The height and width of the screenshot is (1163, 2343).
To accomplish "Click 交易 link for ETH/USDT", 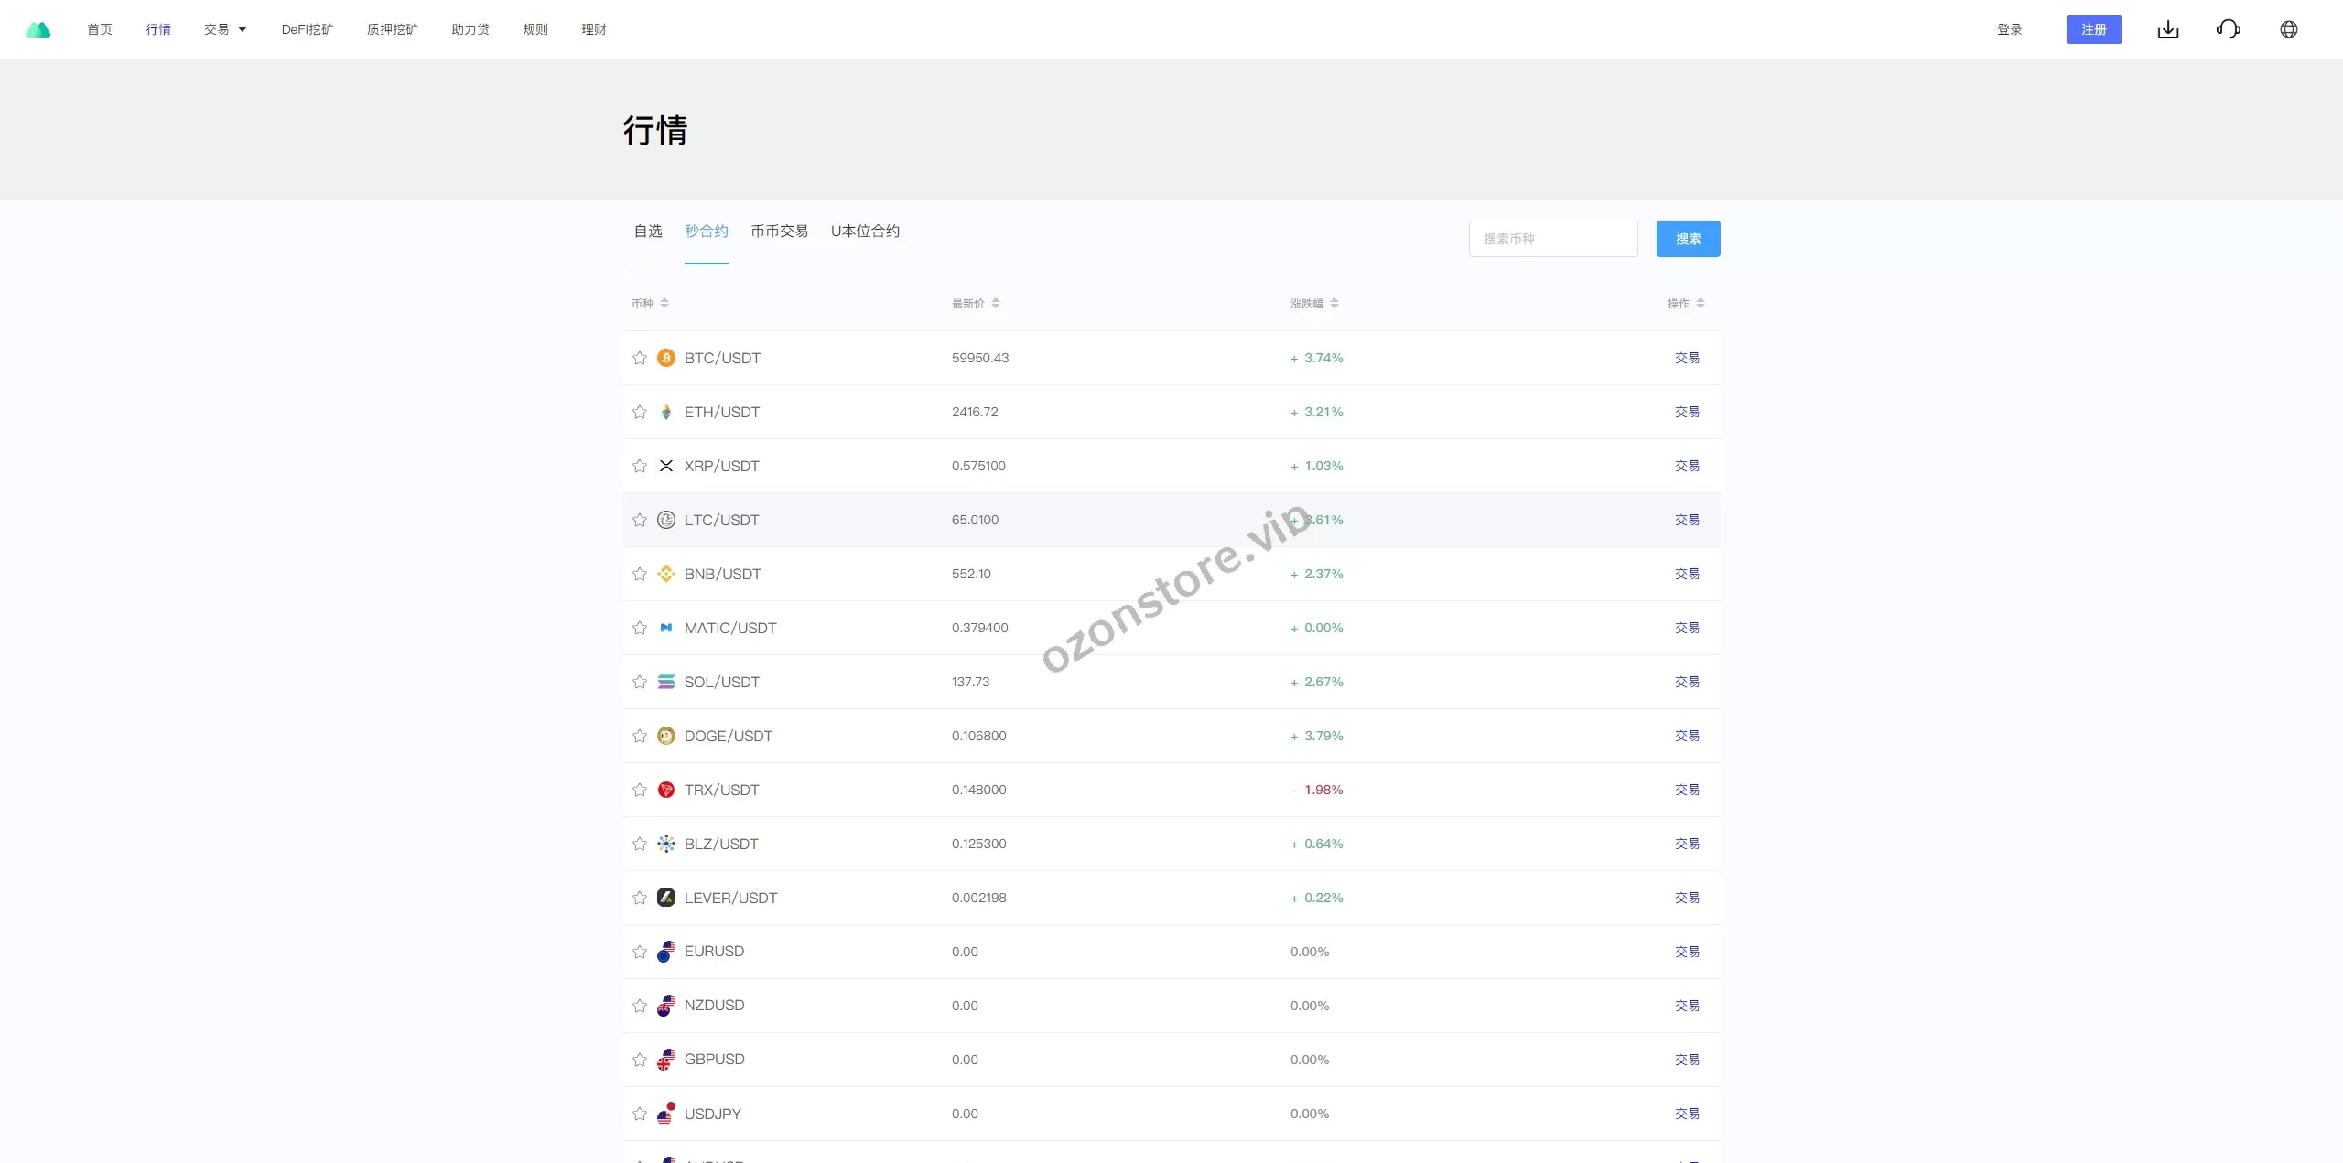I will 1687,412.
